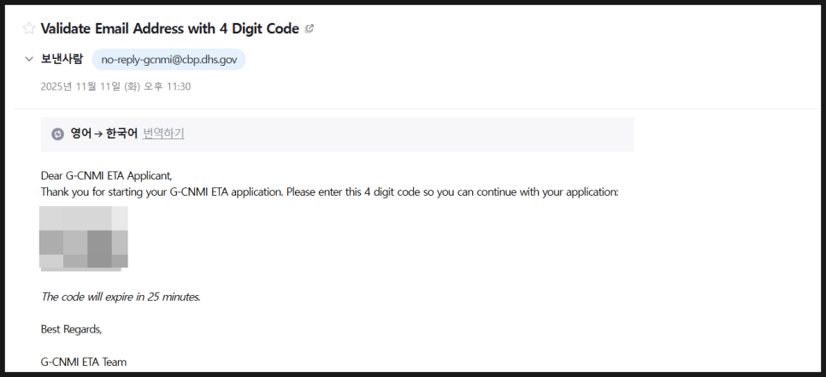Expand sender details with the chevron
Image resolution: width=826 pixels, height=377 pixels.
[29, 59]
